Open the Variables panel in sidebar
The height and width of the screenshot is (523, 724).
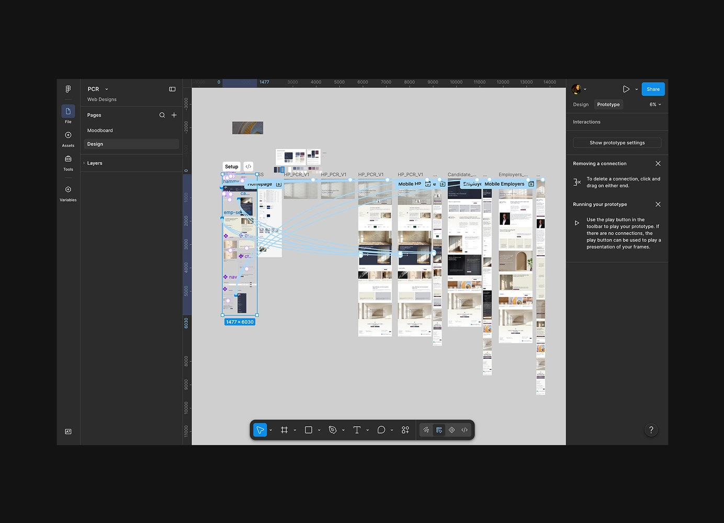point(68,193)
